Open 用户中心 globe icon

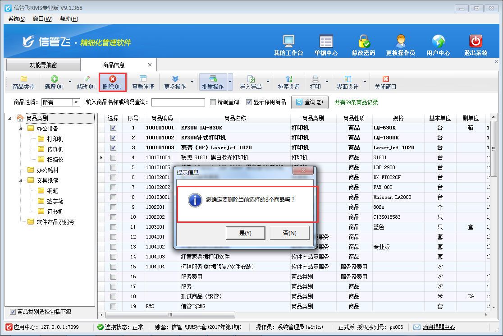(438, 42)
